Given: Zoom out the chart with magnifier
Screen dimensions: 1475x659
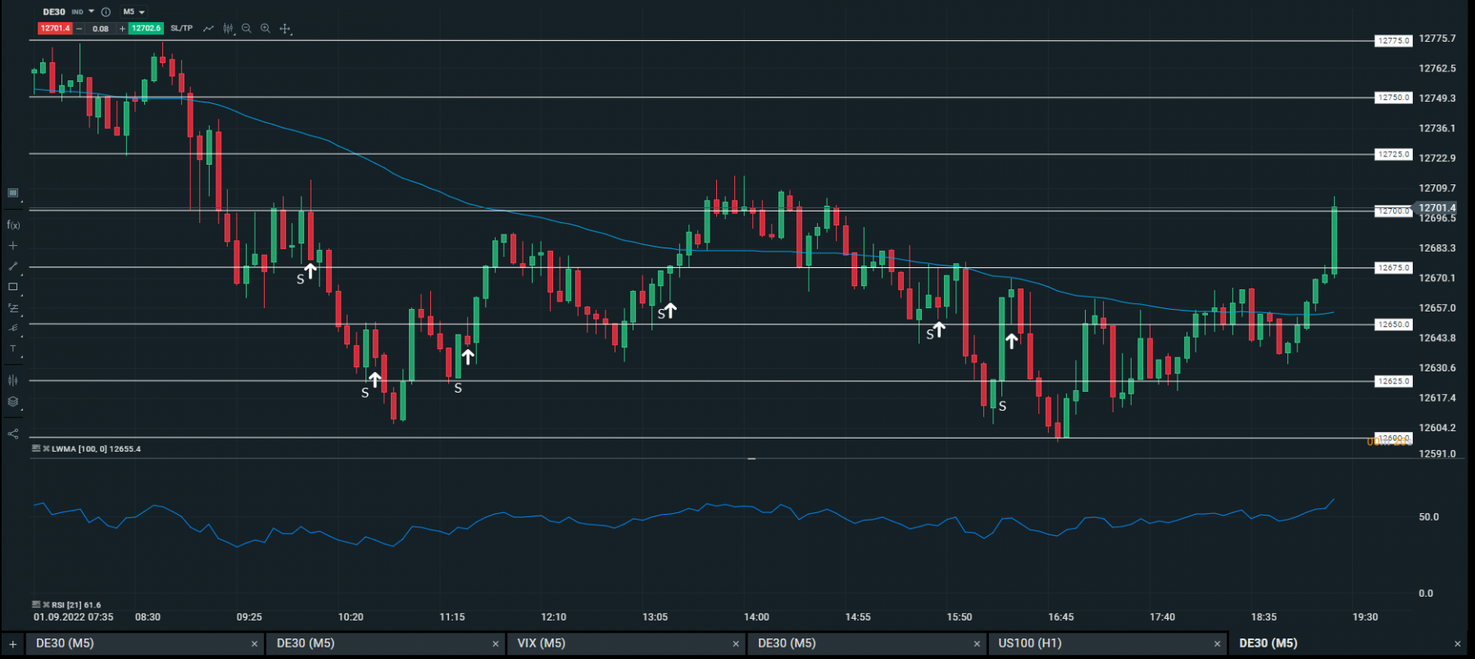Looking at the screenshot, I should [x=247, y=29].
